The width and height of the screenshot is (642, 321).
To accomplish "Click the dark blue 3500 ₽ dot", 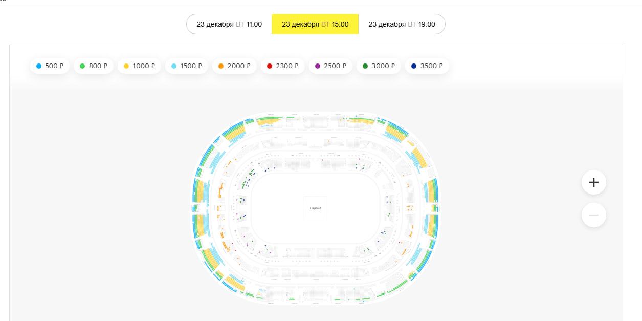I will (x=414, y=66).
